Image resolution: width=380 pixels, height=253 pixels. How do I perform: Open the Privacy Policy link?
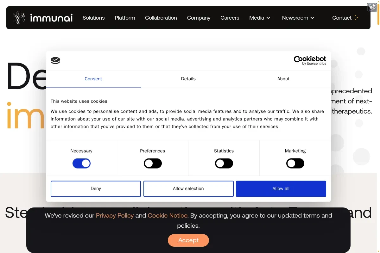pos(115,215)
